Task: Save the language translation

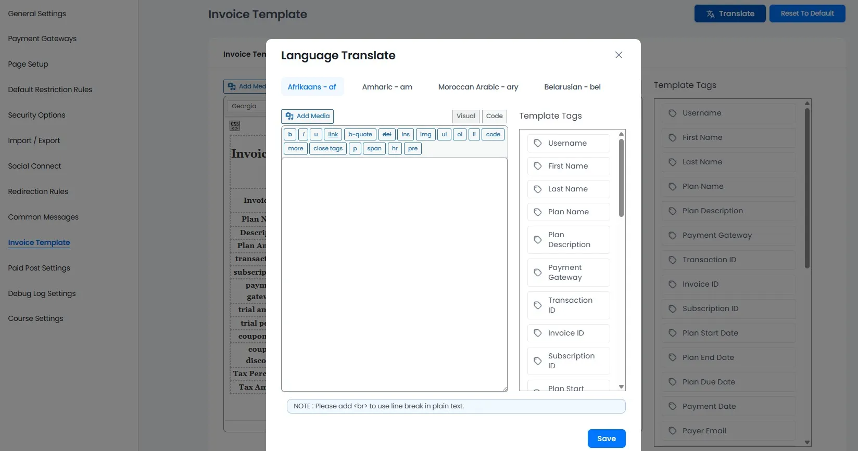Action: [607, 439]
